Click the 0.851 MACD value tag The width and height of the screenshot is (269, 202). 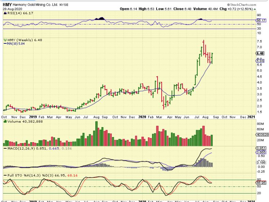[x=261, y=148]
